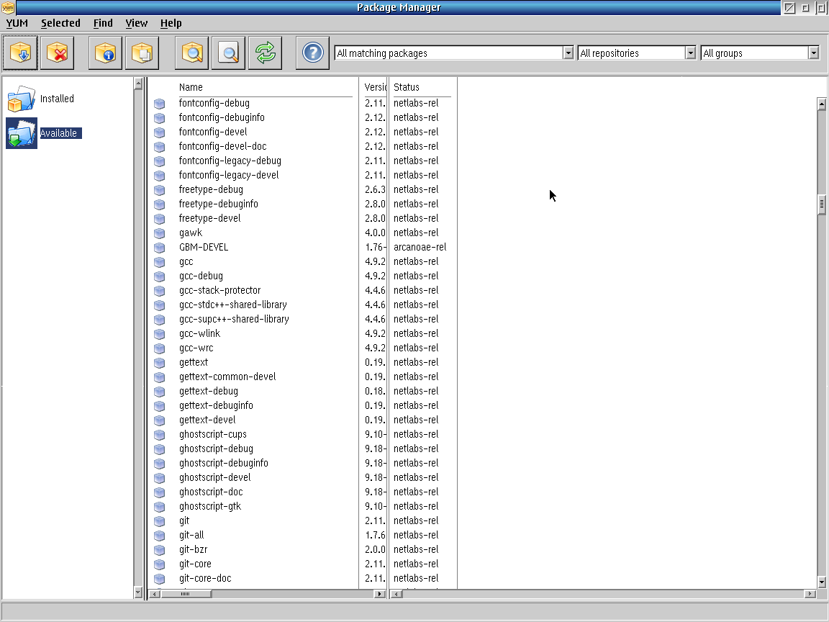The image size is (829, 622).
Task: Sort by the Name column header
Action: (x=191, y=87)
